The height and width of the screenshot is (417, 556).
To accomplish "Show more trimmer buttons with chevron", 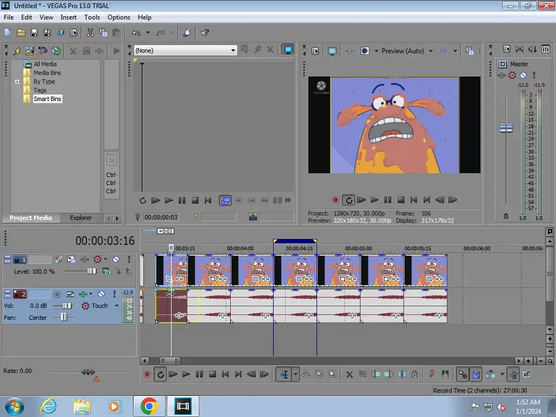I will pyautogui.click(x=288, y=200).
